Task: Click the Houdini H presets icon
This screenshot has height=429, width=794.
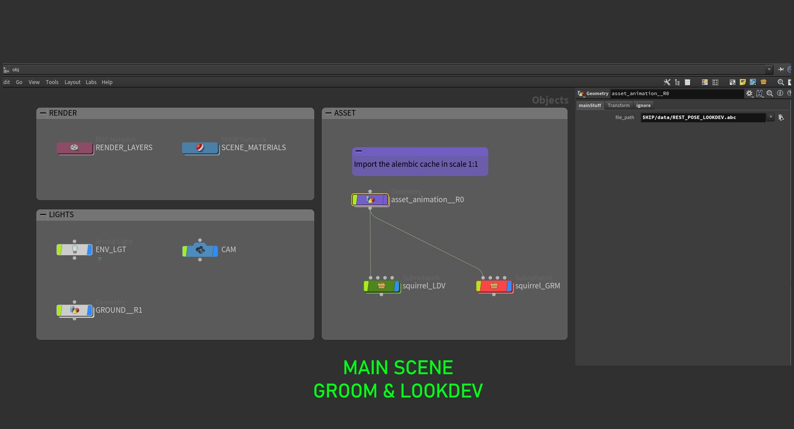Action: click(x=760, y=93)
